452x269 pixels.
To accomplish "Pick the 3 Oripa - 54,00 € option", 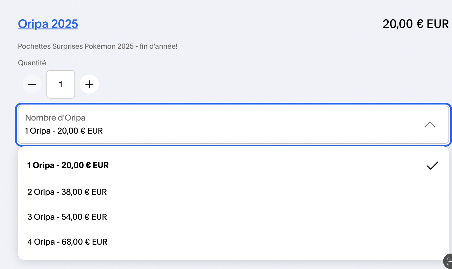I will tap(67, 217).
